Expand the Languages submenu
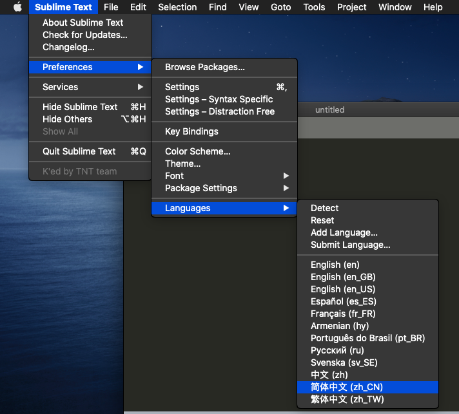Viewport: 459px width, 414px height. pyautogui.click(x=224, y=208)
